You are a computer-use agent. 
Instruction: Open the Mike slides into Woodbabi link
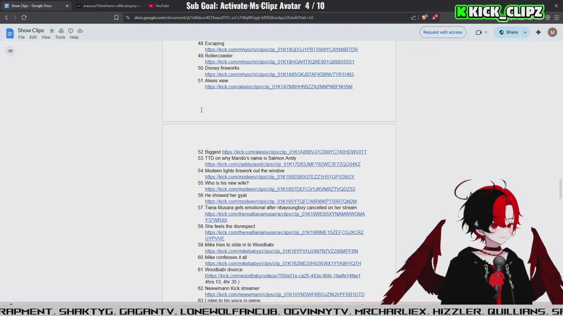281,251
